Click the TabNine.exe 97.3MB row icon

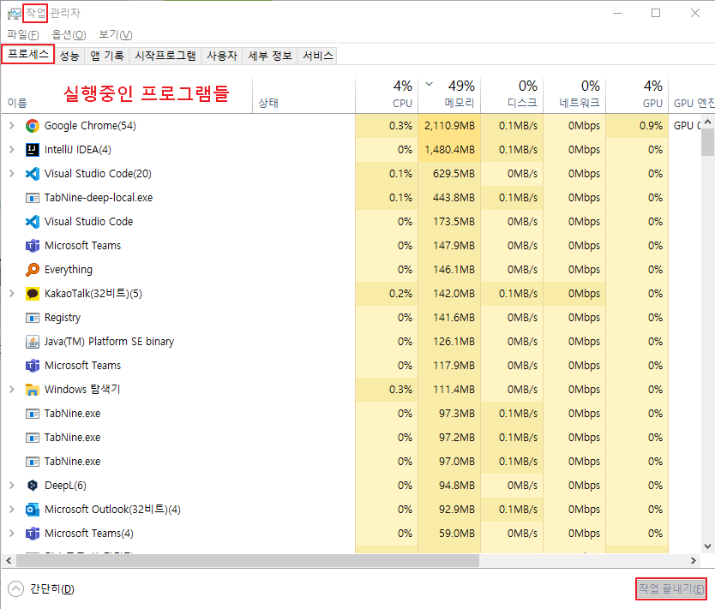[33, 414]
